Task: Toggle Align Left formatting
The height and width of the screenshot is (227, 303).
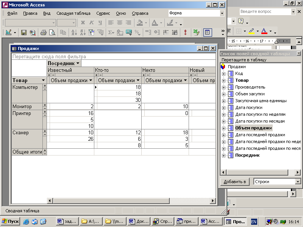Action: point(111,23)
